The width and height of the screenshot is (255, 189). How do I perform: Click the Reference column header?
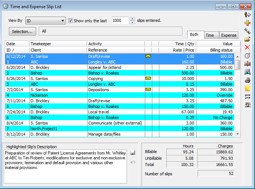[116, 50]
